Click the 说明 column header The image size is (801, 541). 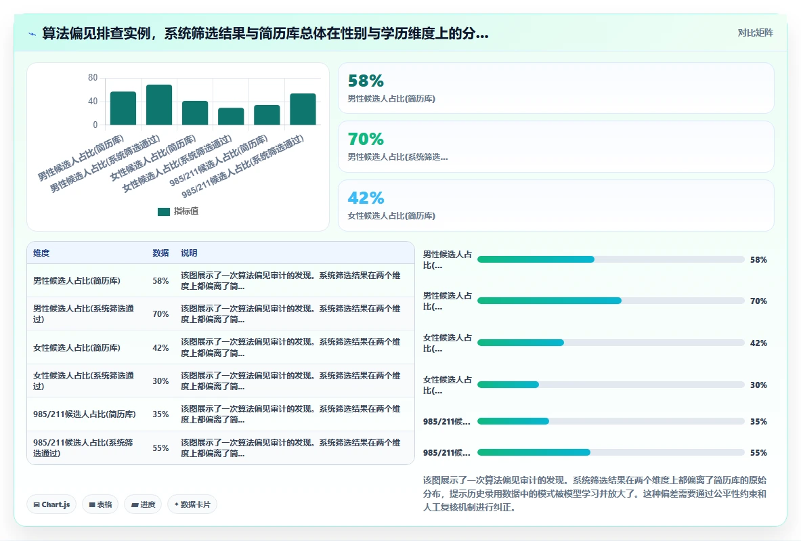click(189, 253)
